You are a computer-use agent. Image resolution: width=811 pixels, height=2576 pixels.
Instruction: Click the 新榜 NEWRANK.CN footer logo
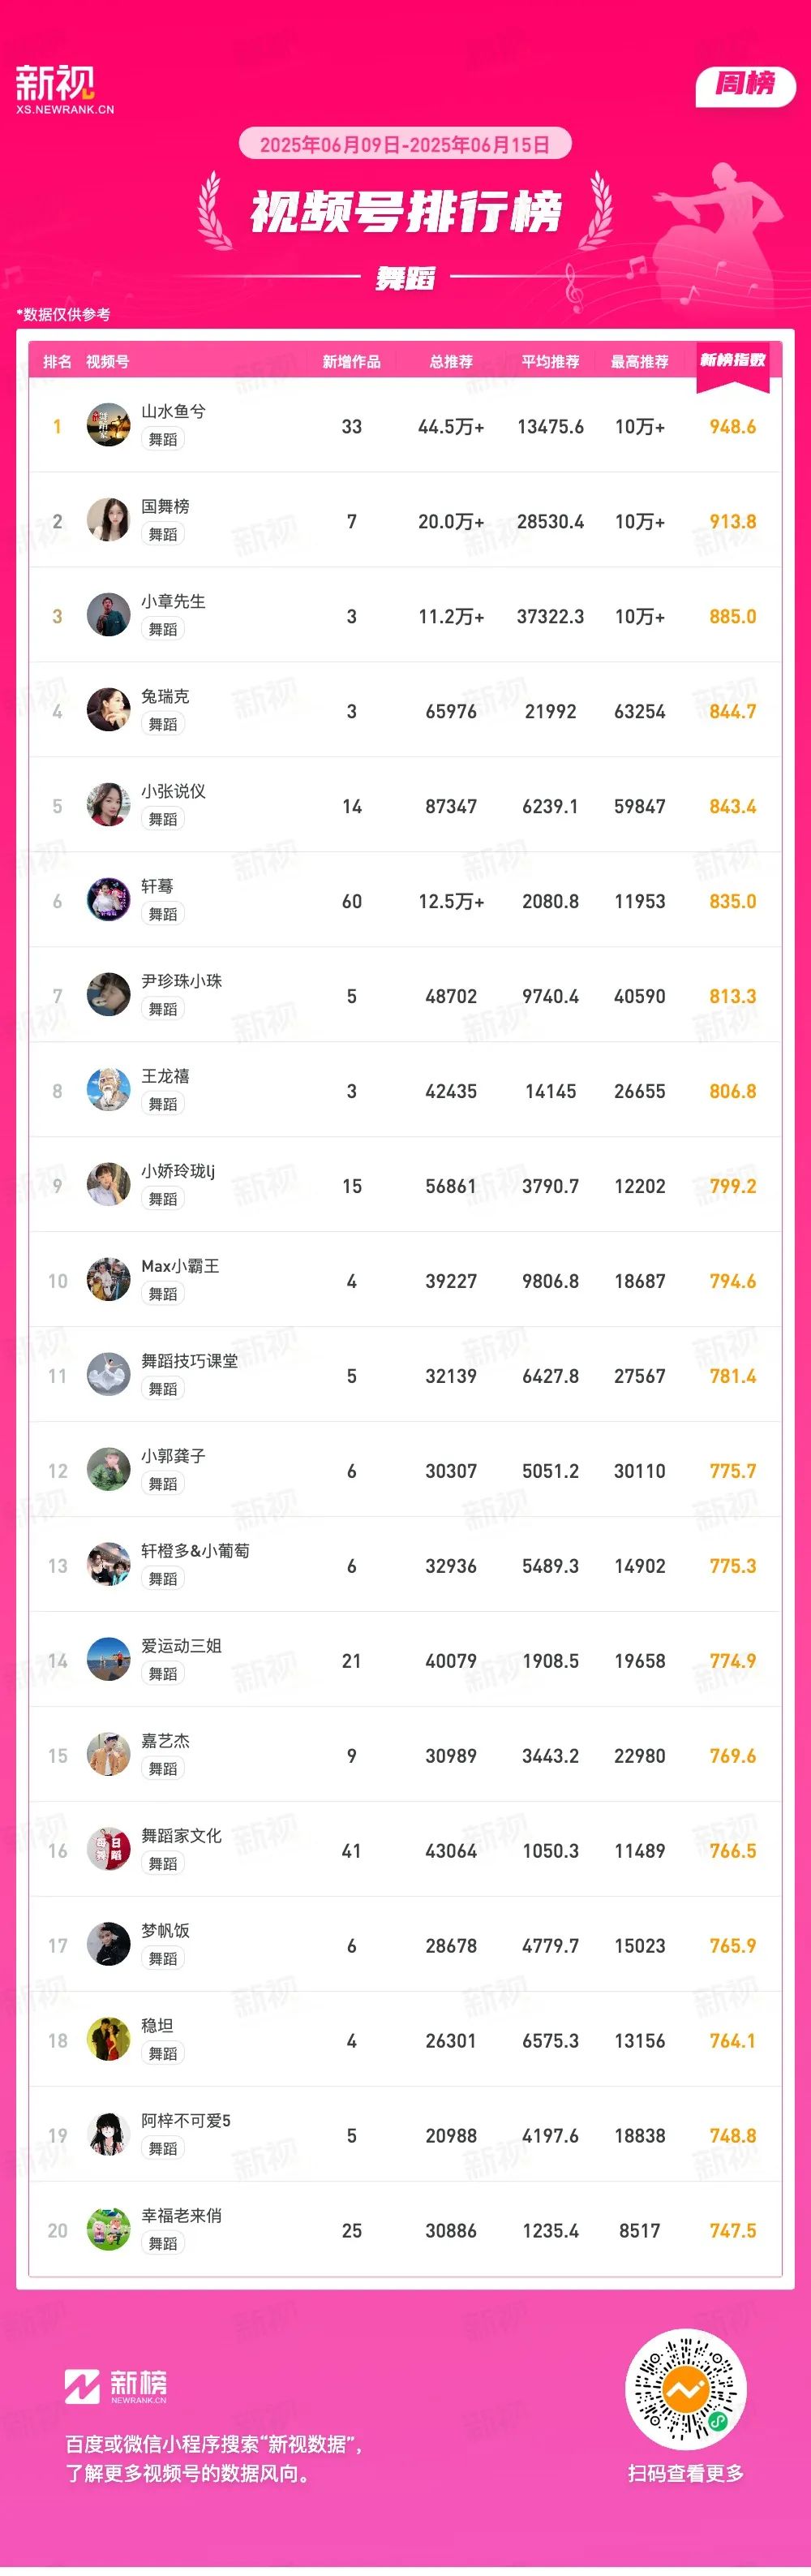coord(116,2386)
